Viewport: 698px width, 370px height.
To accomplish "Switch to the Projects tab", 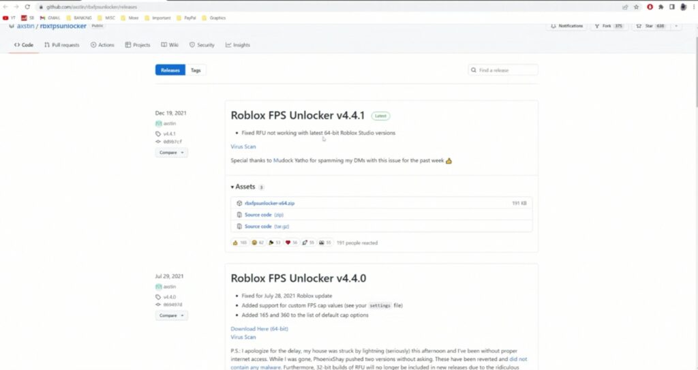I will pos(138,45).
